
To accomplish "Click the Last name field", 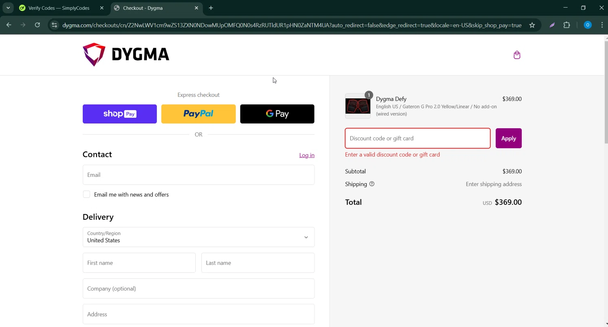I will coord(258,263).
